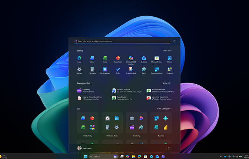Open the Utilities & Tools folder
249x159 pixels.
[112, 123]
